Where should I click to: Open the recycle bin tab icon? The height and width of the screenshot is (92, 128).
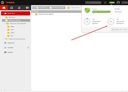(12, 8)
